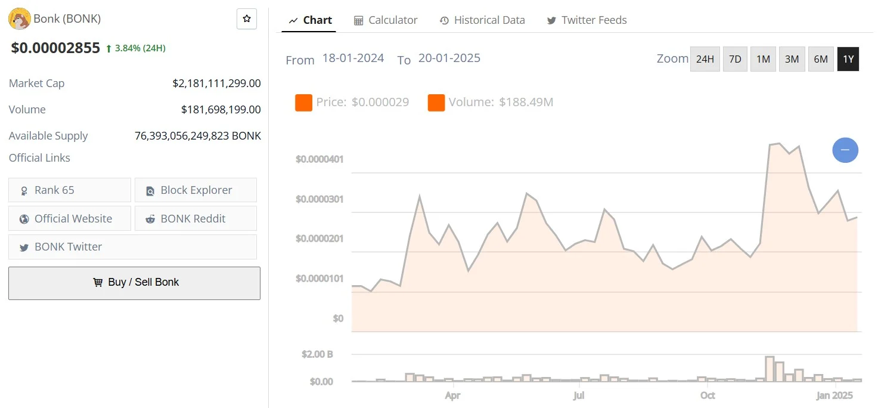Set the To date field 20-01-2025
The width and height of the screenshot is (878, 408).
point(449,58)
